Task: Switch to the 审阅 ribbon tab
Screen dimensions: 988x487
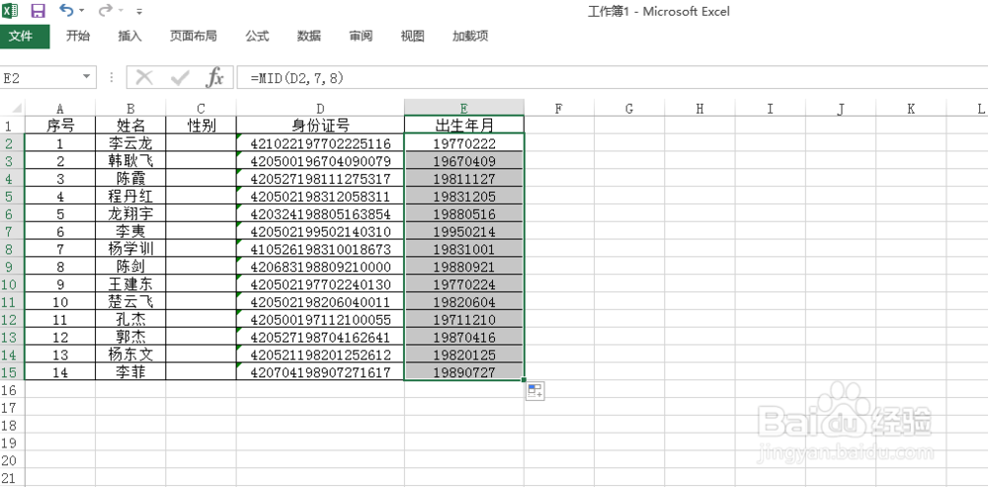Action: click(x=361, y=36)
